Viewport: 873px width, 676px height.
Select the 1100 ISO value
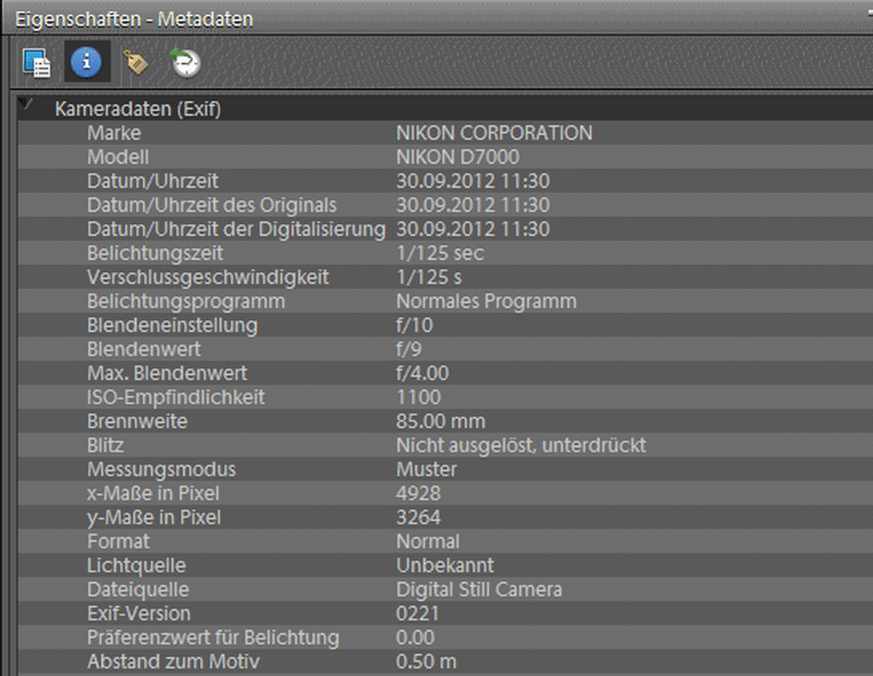click(418, 397)
